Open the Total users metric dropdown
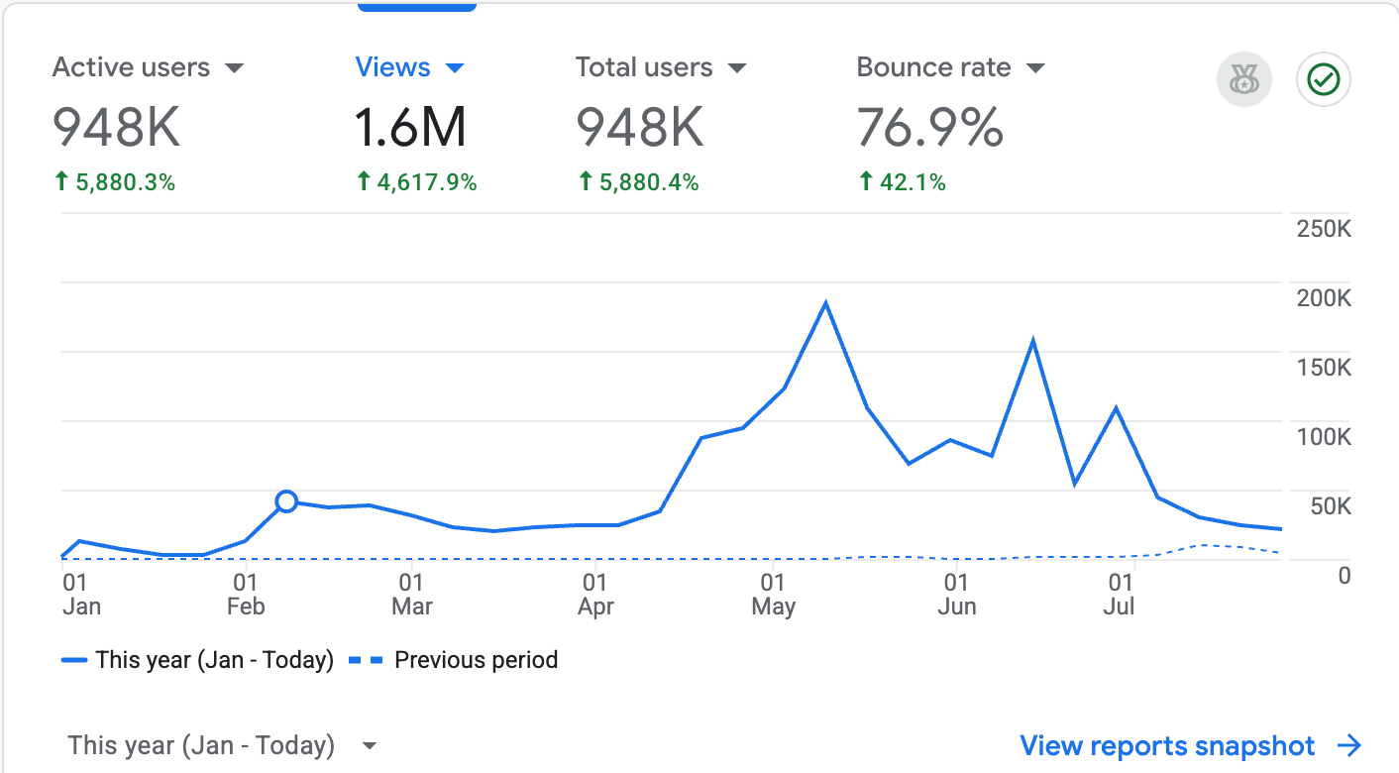This screenshot has height=773, width=1399. [736, 68]
